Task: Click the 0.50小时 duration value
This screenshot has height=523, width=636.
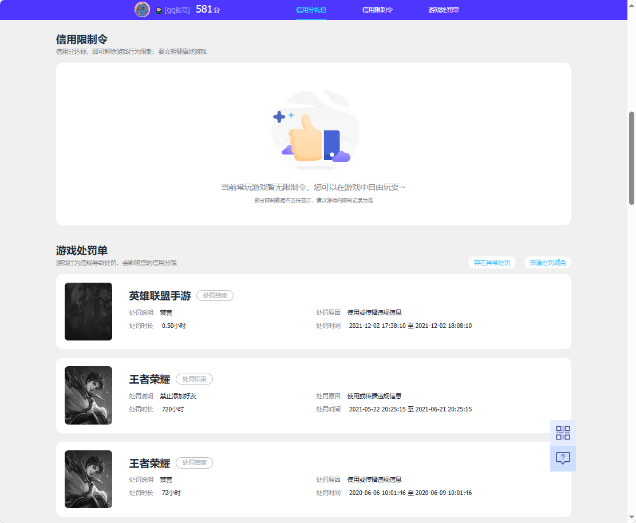Action: point(173,326)
